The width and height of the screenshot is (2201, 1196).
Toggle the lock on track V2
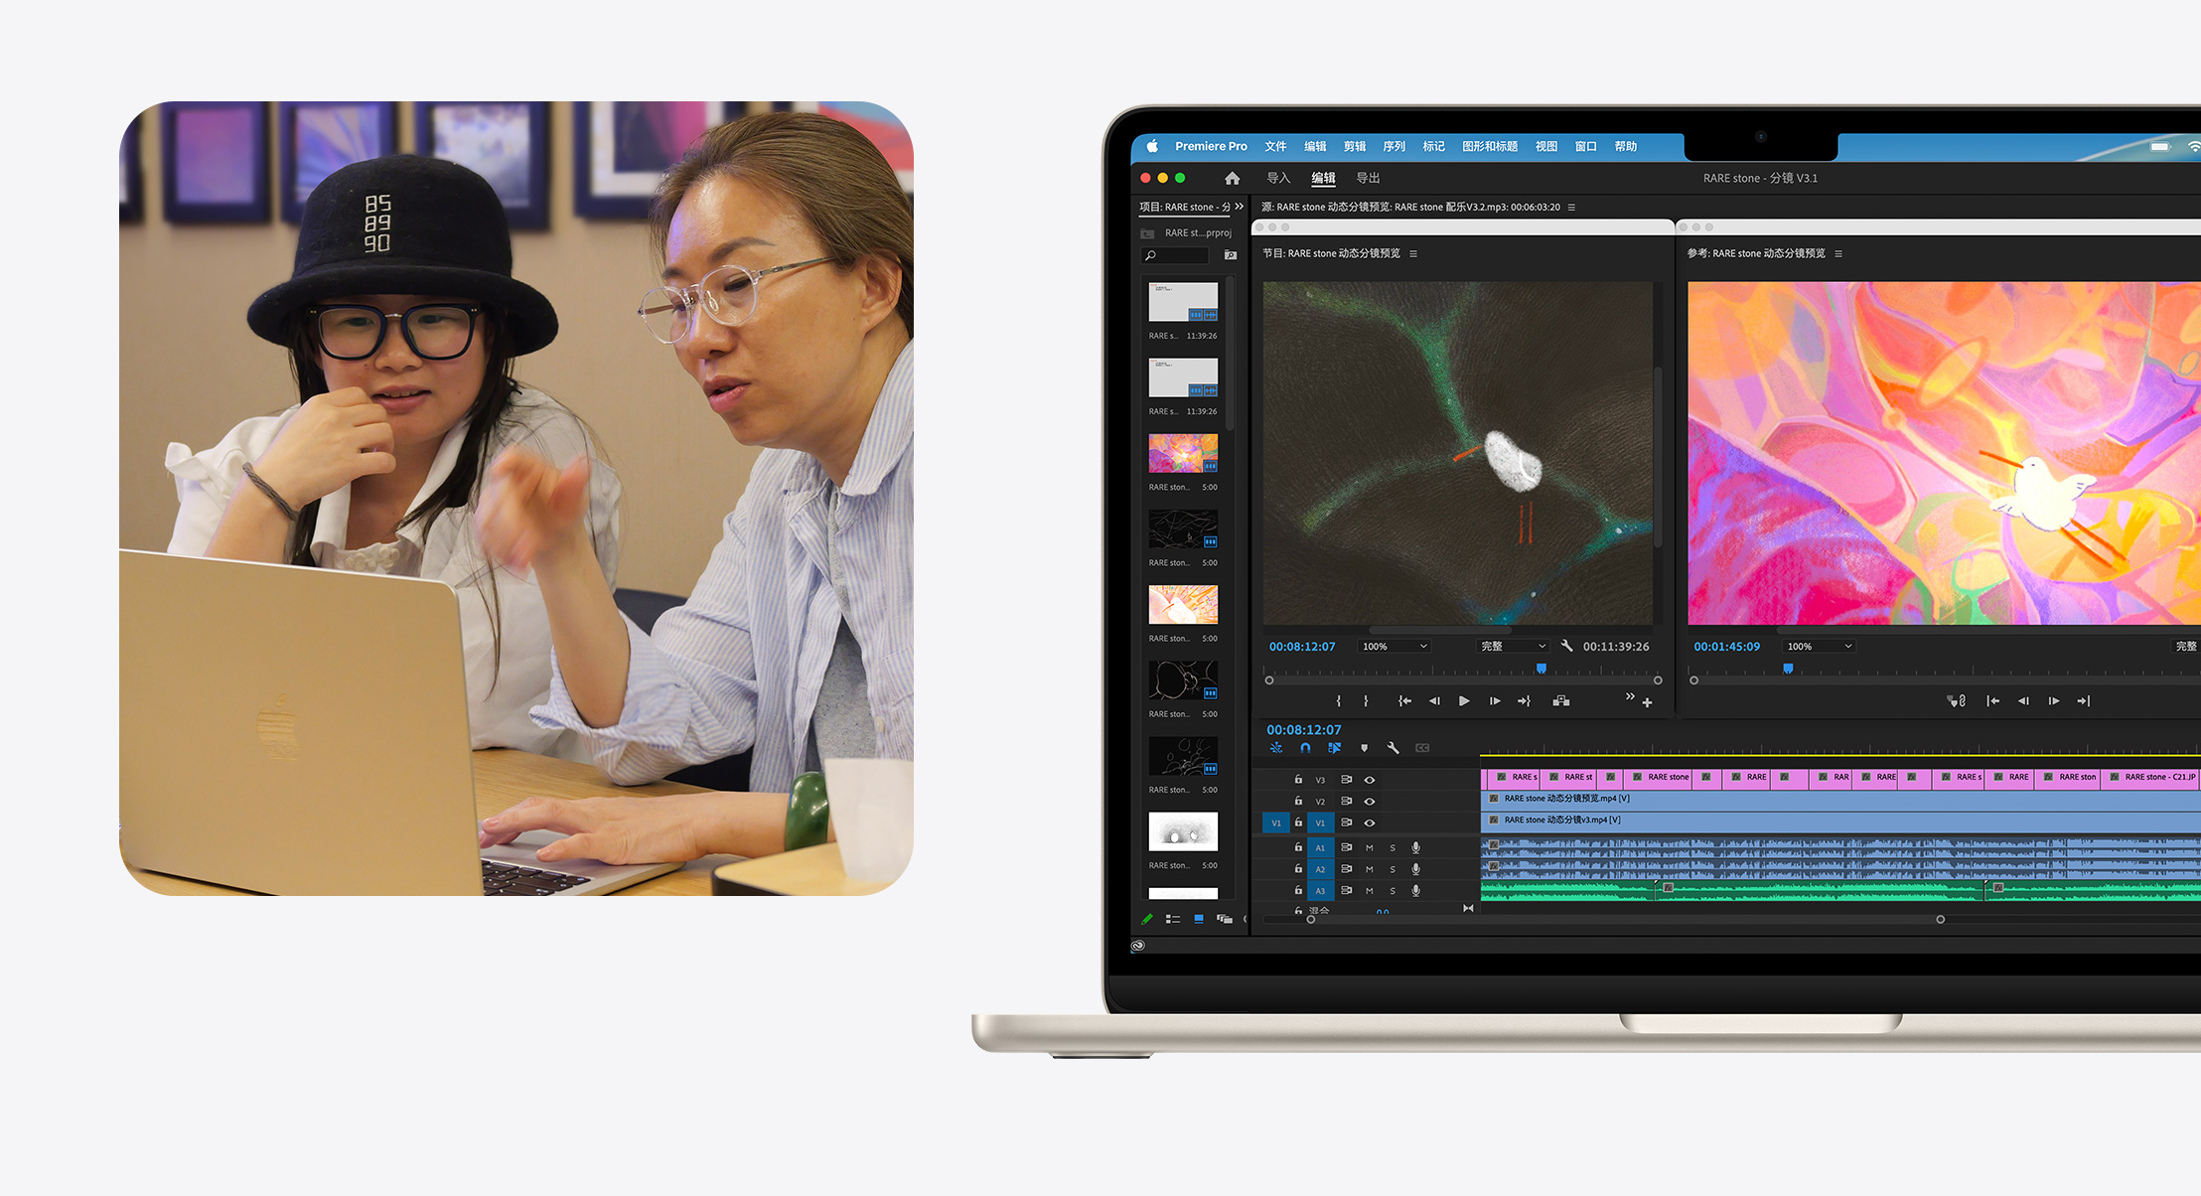pos(1298,801)
